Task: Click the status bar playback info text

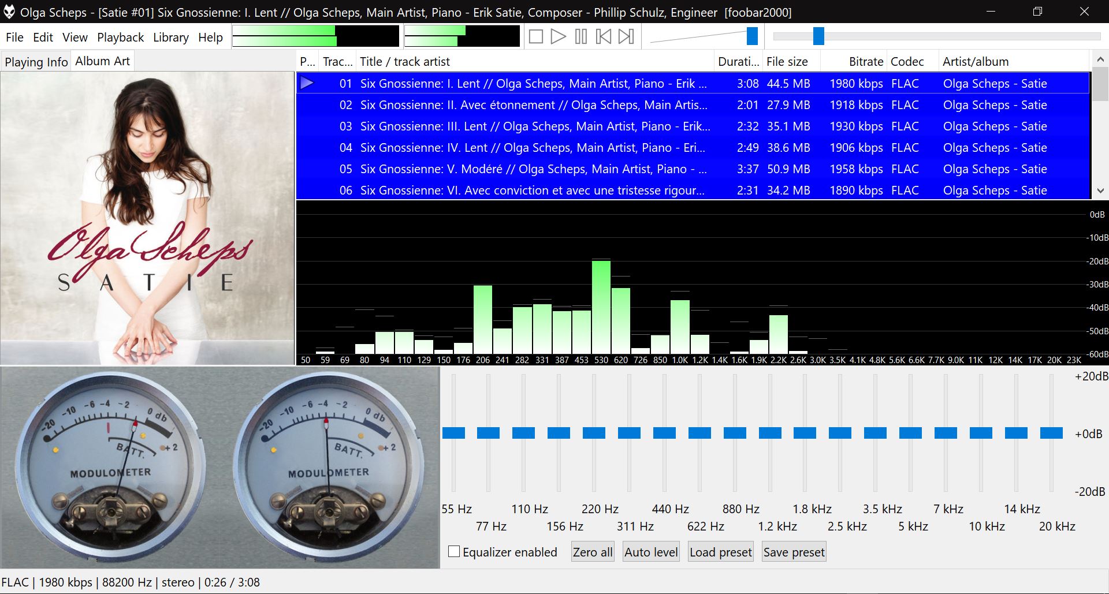Action: click(131, 582)
